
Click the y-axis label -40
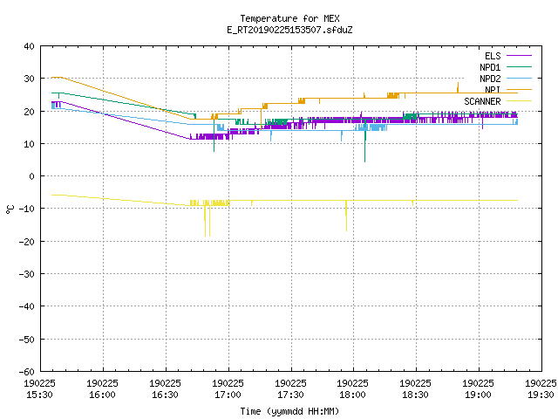(27, 306)
